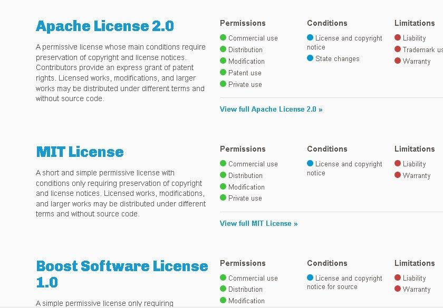443x308 pixels.
Task: Click red dot beside MIT Liability
Action: (398, 163)
